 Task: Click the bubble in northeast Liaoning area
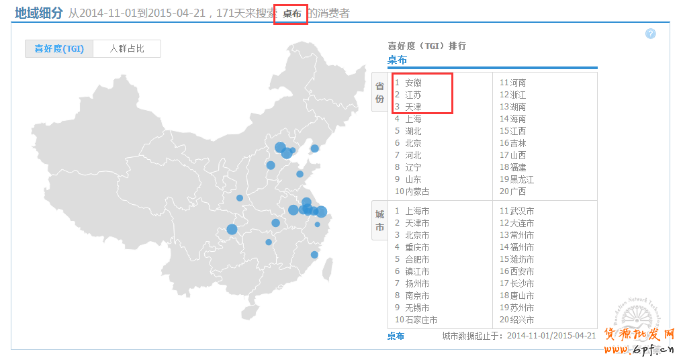pos(314,148)
